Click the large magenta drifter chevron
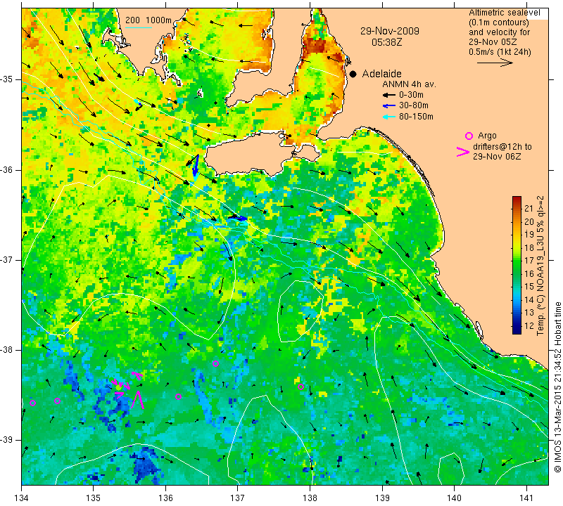 137,399
